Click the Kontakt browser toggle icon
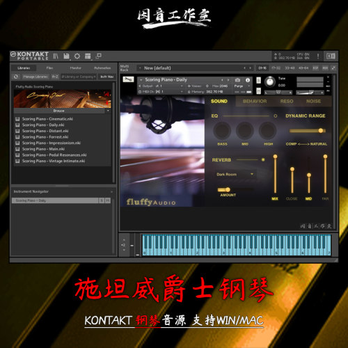This screenshot has width=348, height=348. [56, 56]
